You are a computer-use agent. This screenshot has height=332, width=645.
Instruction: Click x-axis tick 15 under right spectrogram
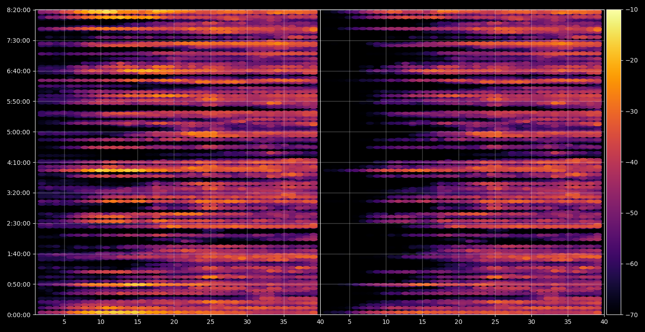422,322
